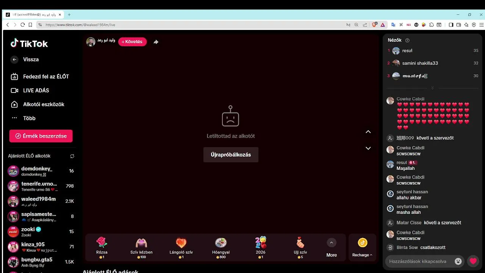Close the TikTok browser tab
Screen dimensions: 485x273
click(61, 15)
